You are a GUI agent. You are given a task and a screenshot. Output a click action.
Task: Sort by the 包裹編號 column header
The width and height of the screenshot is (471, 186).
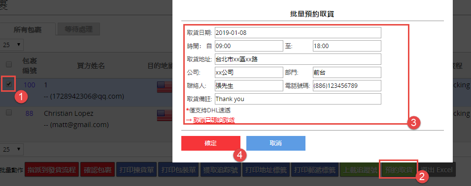click(30, 66)
